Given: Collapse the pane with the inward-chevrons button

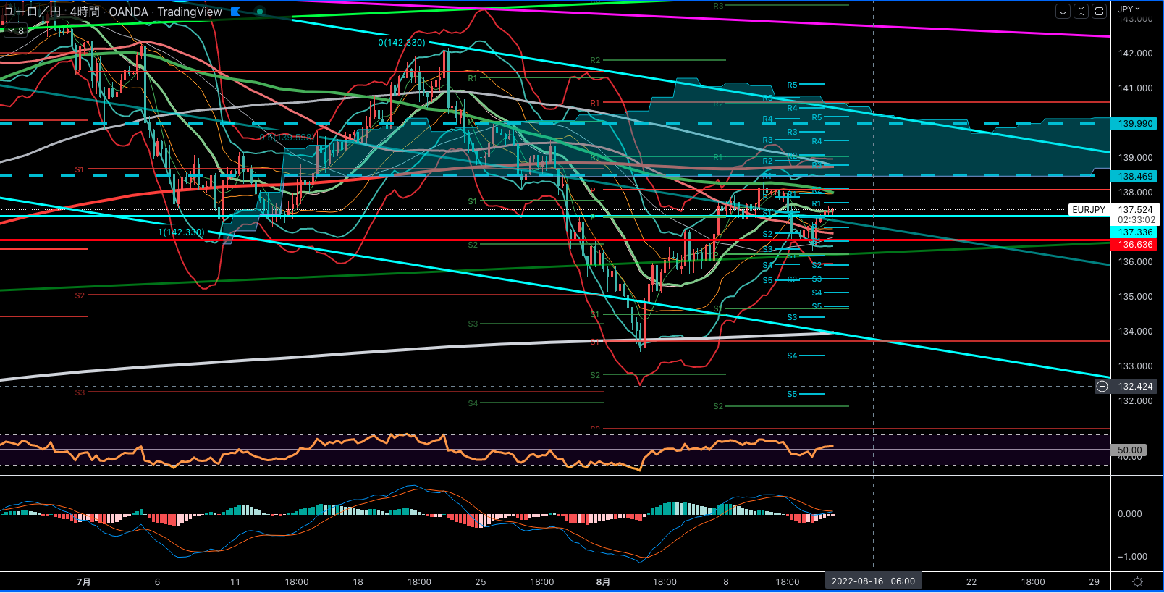Looking at the screenshot, I should (x=1081, y=11).
